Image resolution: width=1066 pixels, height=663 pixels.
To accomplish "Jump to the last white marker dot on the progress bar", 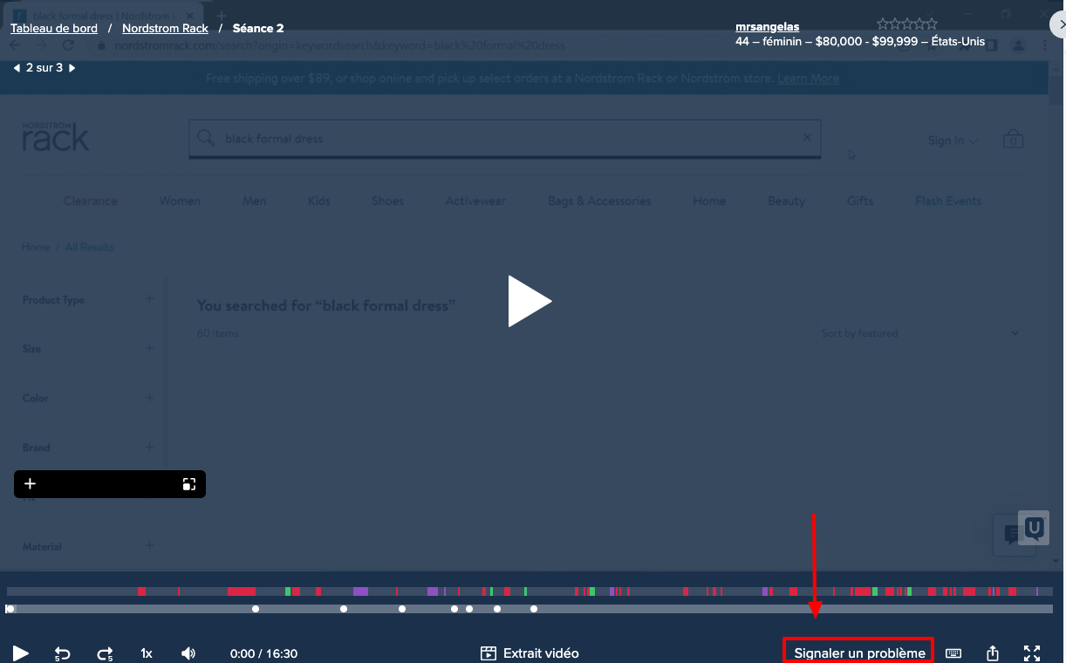I will [534, 609].
